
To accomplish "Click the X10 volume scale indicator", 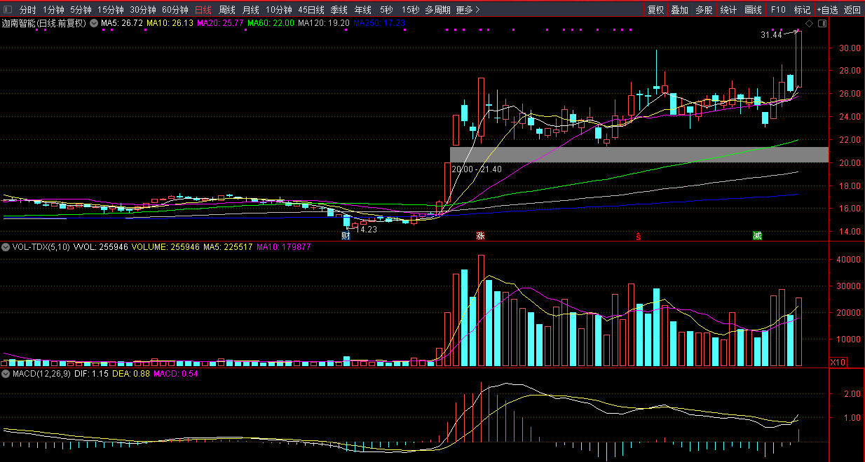I will point(837,362).
